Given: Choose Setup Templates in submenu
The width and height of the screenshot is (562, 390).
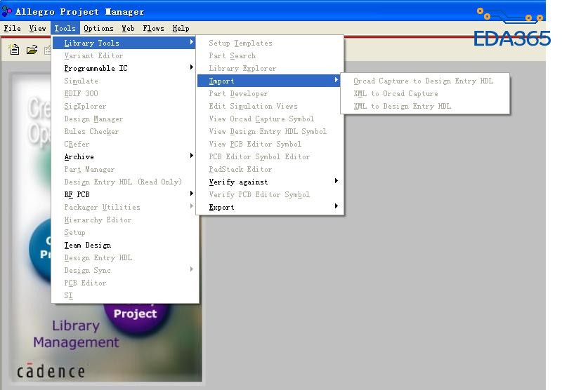Looking at the screenshot, I should (x=270, y=43).
